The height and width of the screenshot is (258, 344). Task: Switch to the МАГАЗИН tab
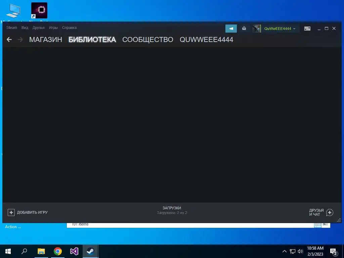point(46,40)
